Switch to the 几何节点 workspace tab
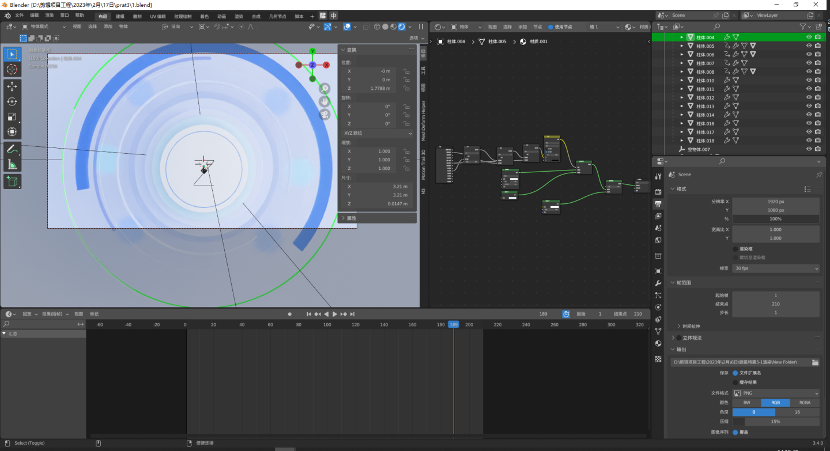830x451 pixels. pyautogui.click(x=278, y=16)
